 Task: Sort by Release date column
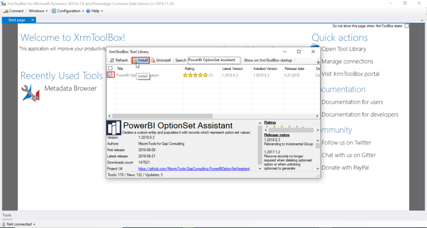pos(299,68)
